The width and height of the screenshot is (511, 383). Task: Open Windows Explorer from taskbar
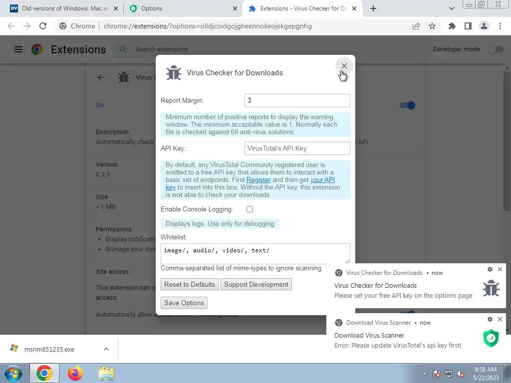106,374
